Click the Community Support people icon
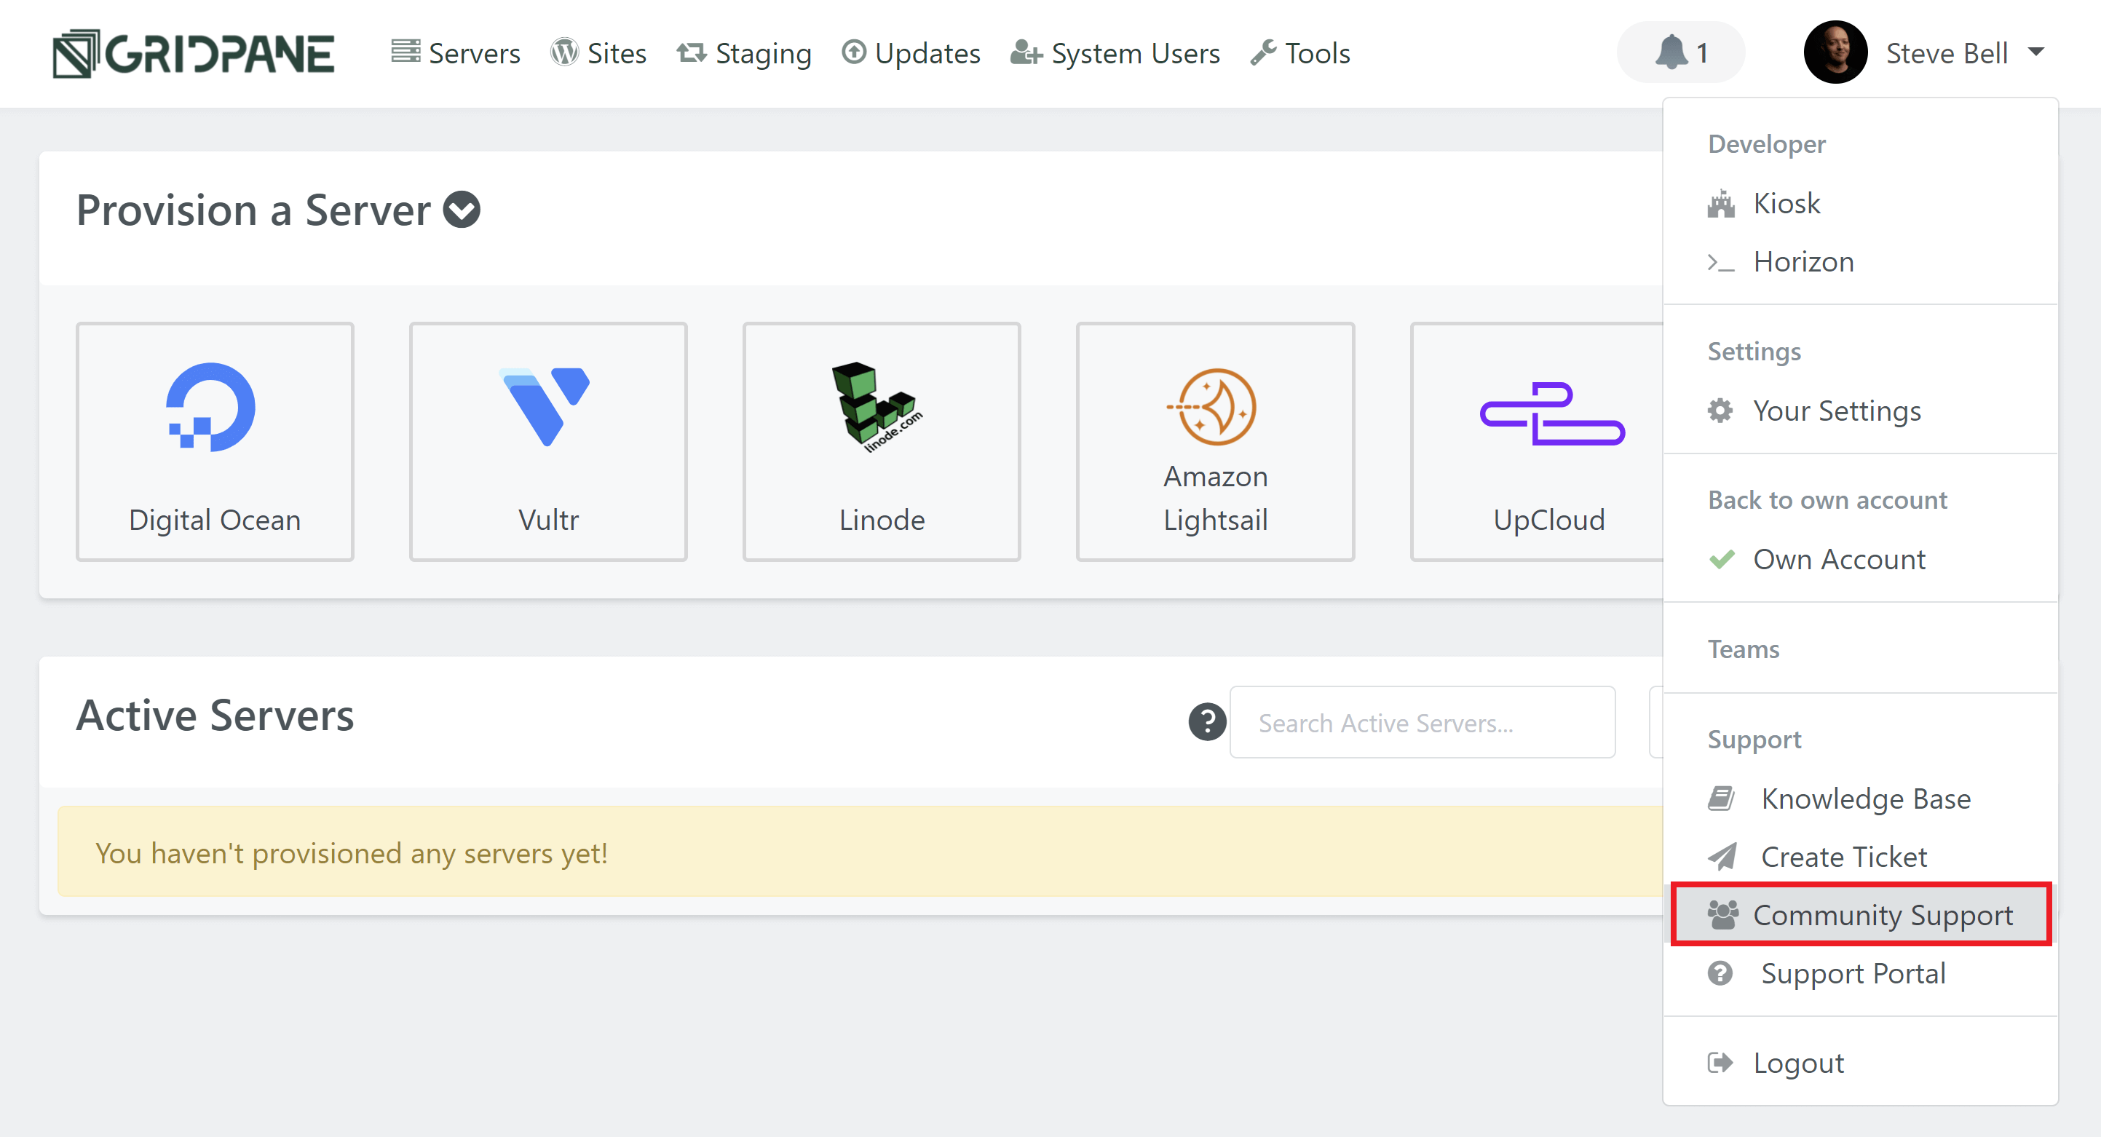Image resolution: width=2101 pixels, height=1137 pixels. [x=1722, y=915]
